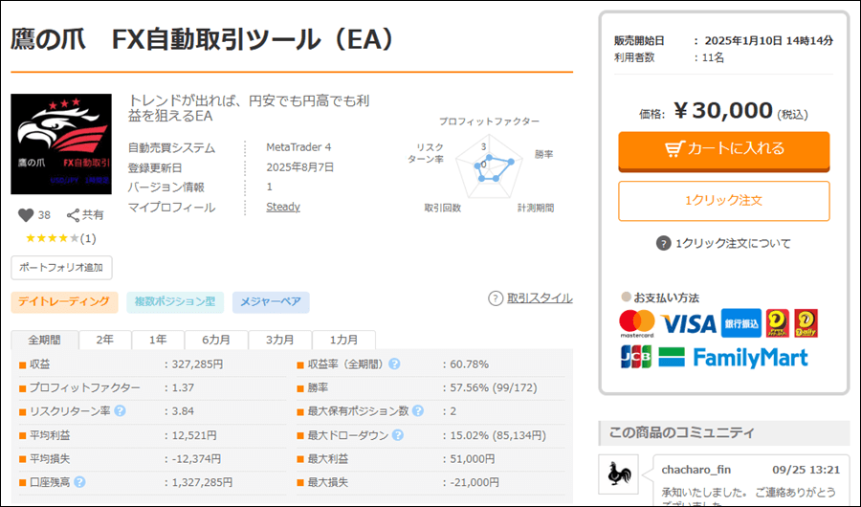Click the VISA payment logo

tap(688, 323)
